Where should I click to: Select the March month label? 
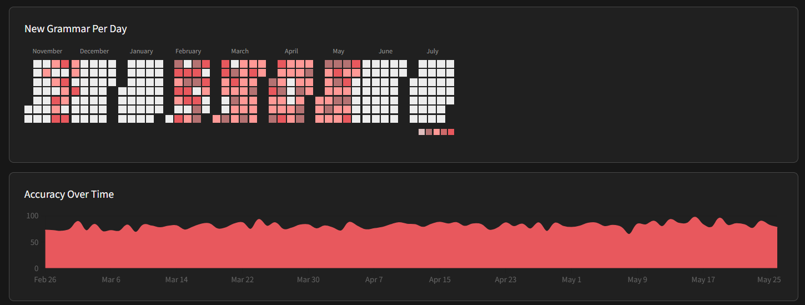[240, 51]
